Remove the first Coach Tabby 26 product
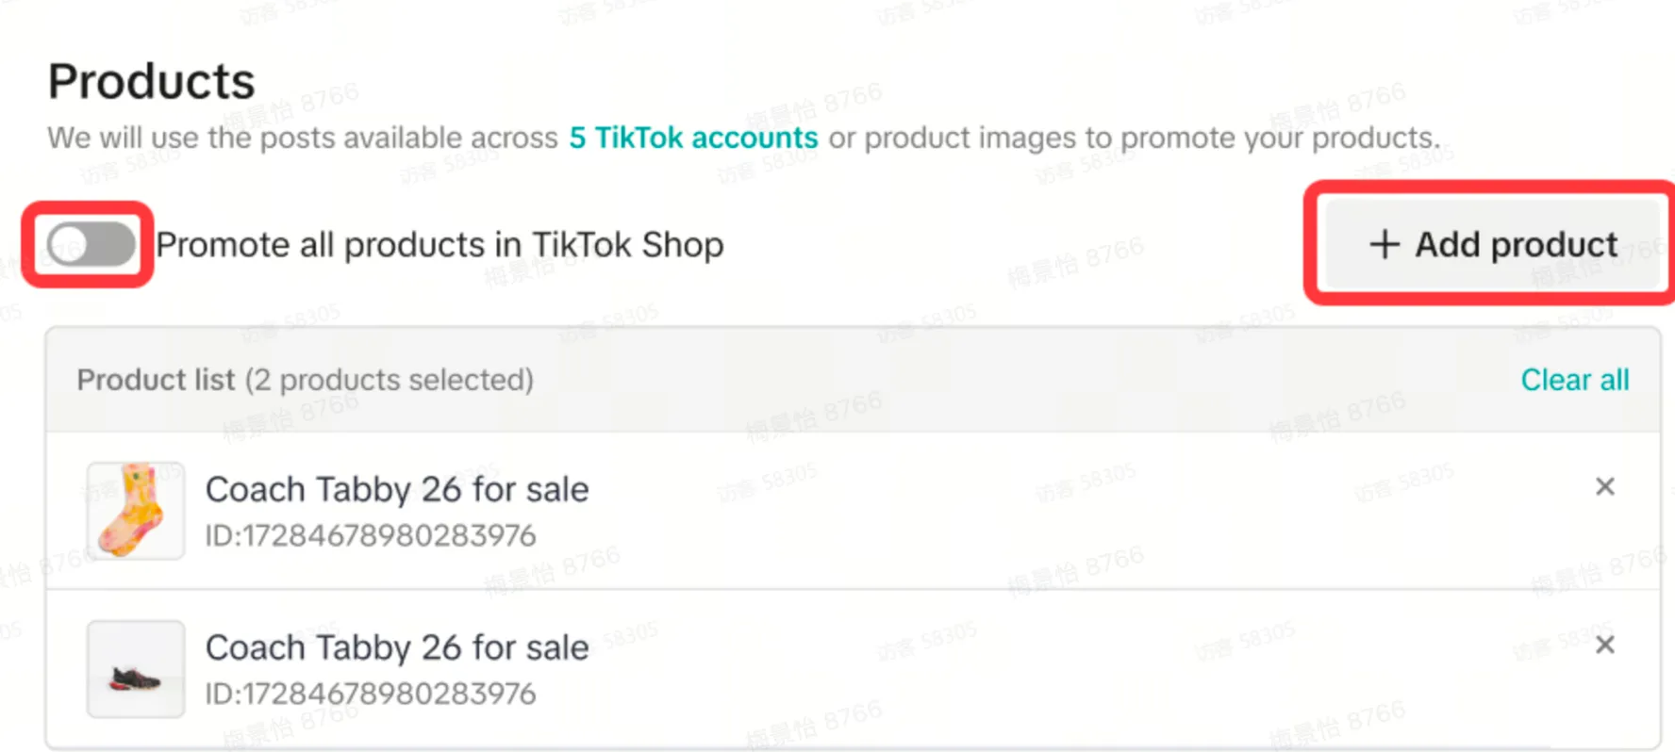Viewport: 1675px width, 752px height. pyautogui.click(x=1604, y=486)
